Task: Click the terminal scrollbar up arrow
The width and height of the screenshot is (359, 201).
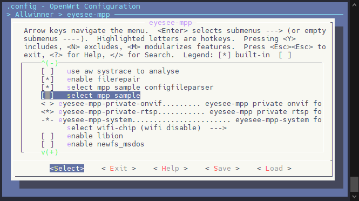Action: (x=355, y=5)
